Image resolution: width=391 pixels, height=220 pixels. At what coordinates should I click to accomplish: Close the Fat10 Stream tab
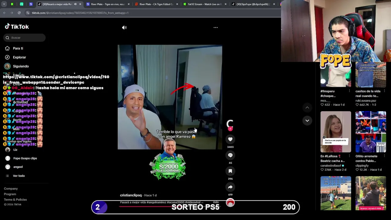point(225,4)
